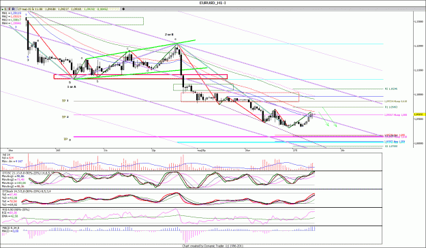426x248 pixels.
Task: Click the TP 3 target label
Action: [x=67, y=139]
